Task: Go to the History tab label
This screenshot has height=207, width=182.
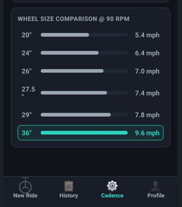Action: (69, 196)
